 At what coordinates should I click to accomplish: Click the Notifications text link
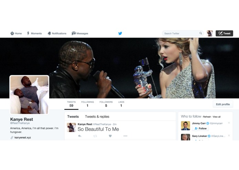[59, 33]
